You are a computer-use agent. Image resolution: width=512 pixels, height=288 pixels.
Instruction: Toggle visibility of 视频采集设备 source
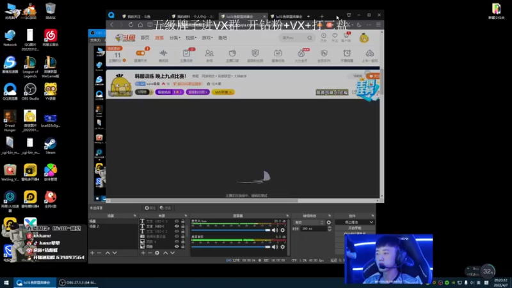[177, 236]
